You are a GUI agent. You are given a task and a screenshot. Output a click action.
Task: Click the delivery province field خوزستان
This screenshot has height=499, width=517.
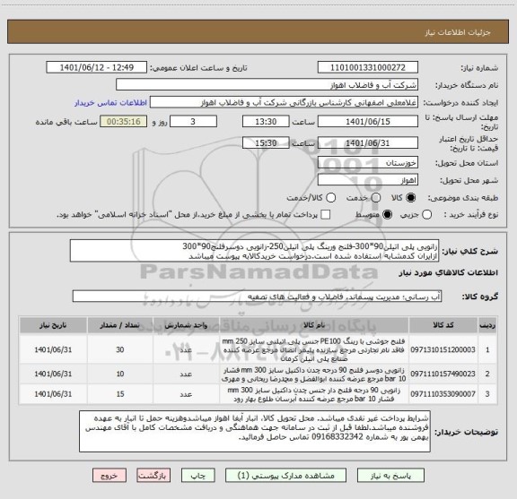point(368,163)
